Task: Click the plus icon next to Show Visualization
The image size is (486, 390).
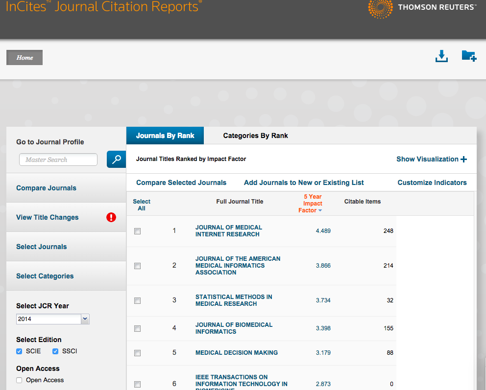Action: point(463,159)
